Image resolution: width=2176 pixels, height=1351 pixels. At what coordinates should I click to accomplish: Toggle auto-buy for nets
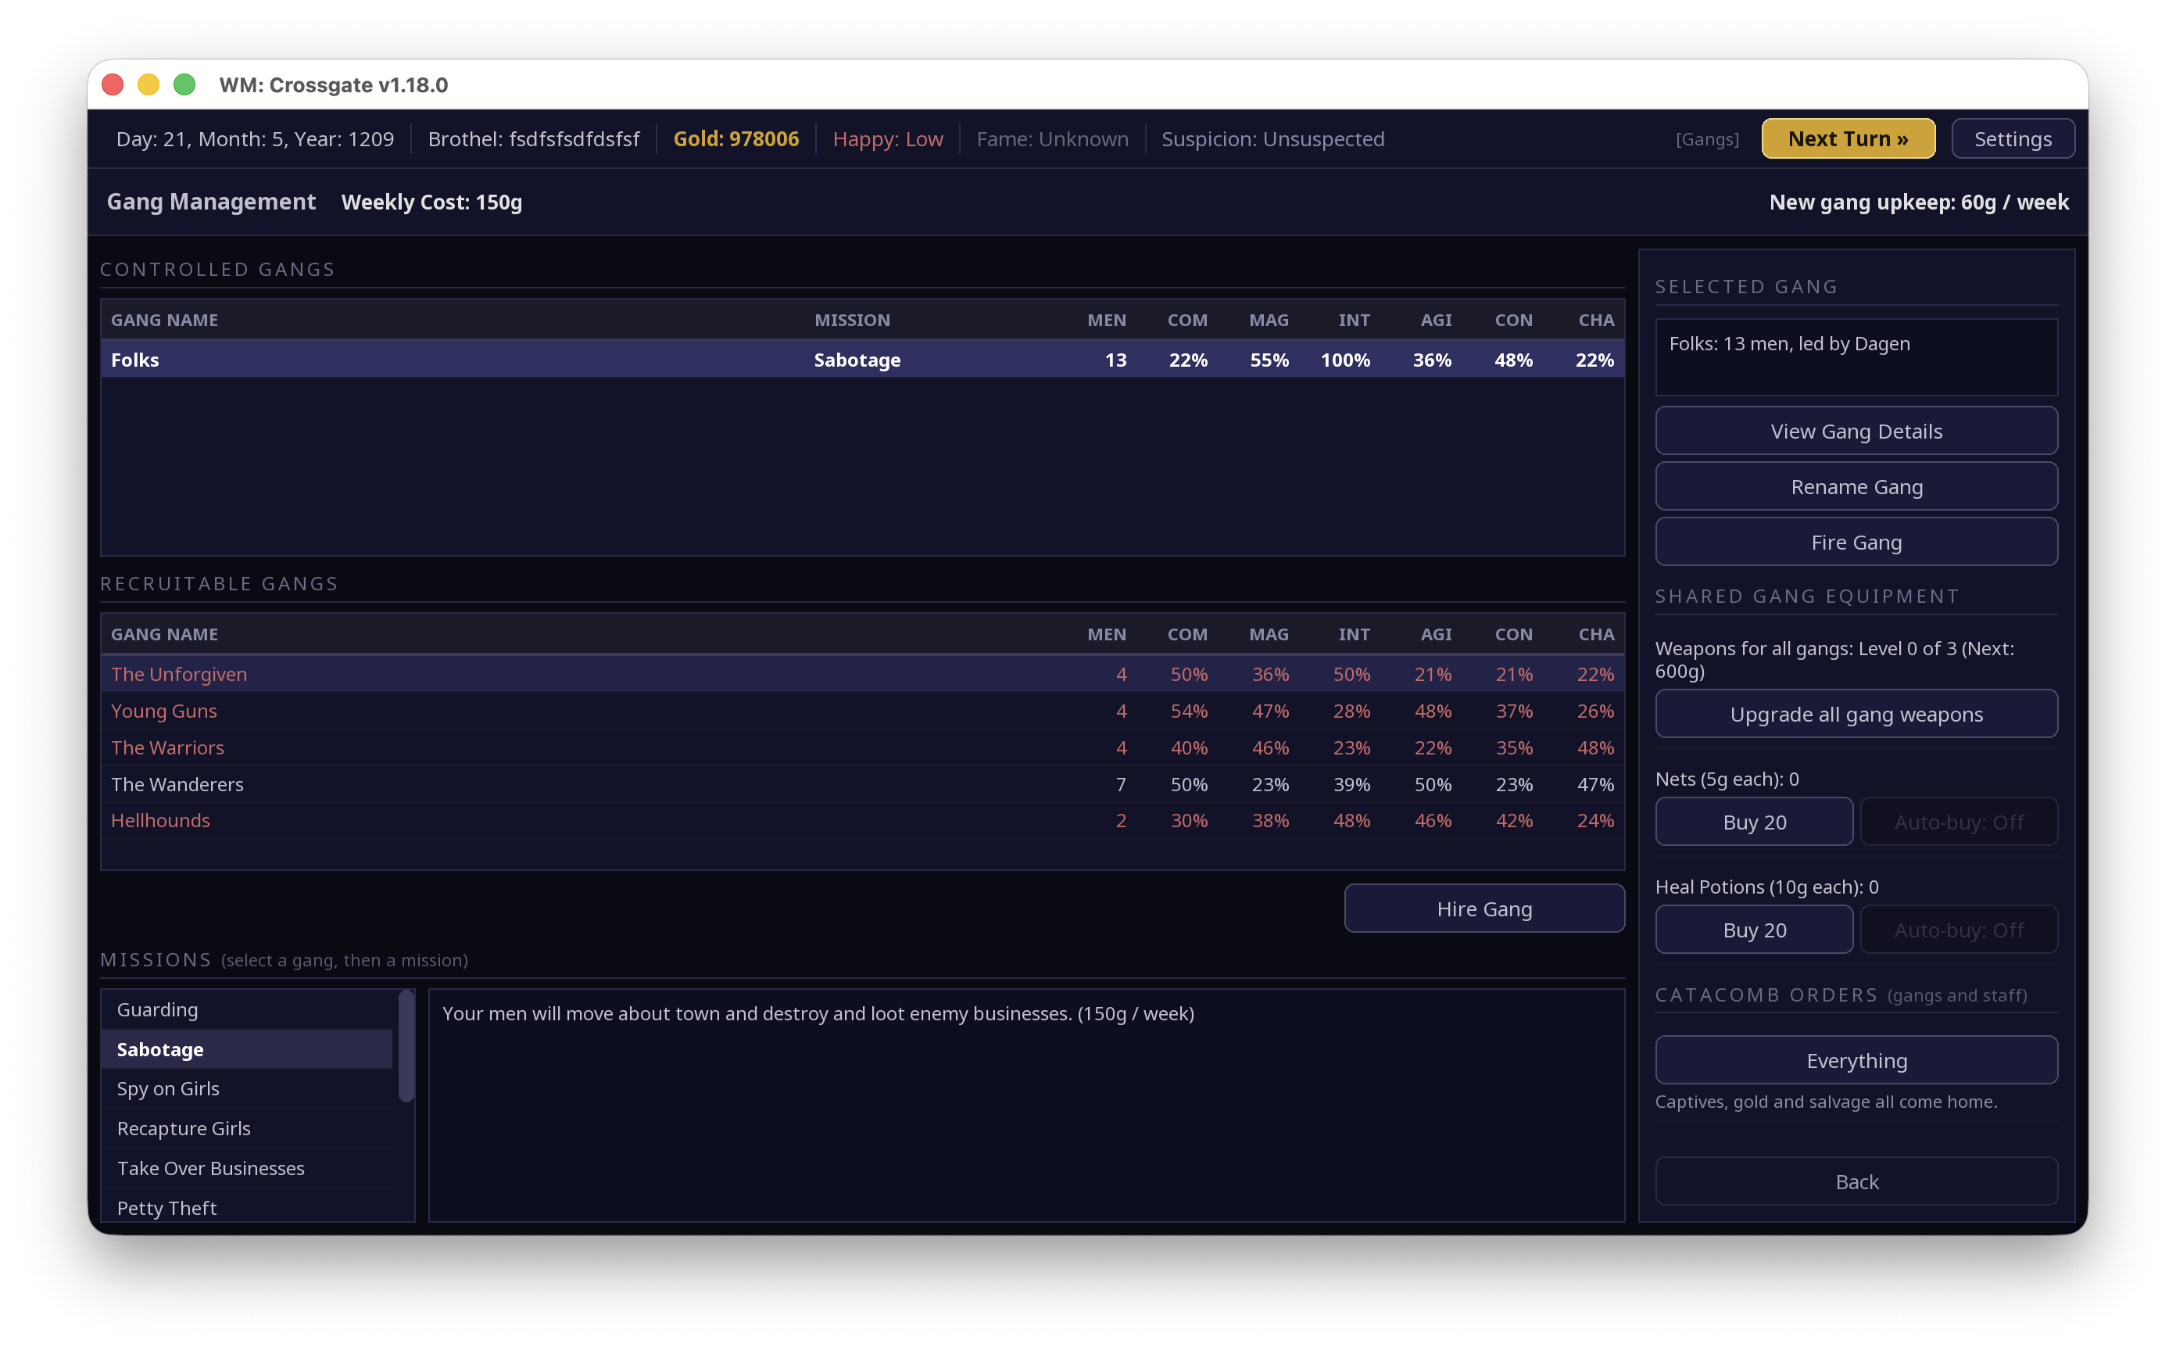click(1959, 821)
